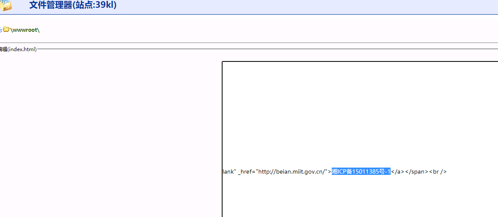
Task: Open the \wwwroot\ directory path link
Action: point(25,30)
